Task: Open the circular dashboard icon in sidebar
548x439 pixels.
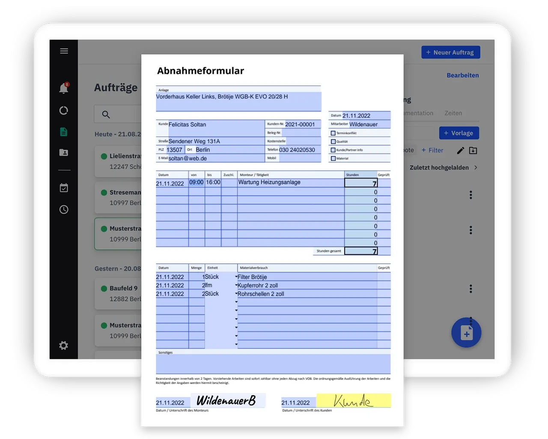Action: point(64,111)
